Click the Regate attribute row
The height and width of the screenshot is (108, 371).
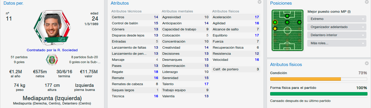coord(135,72)
